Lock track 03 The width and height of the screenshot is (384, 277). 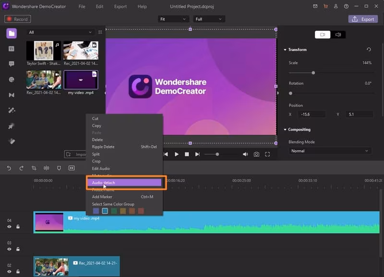tap(18, 249)
